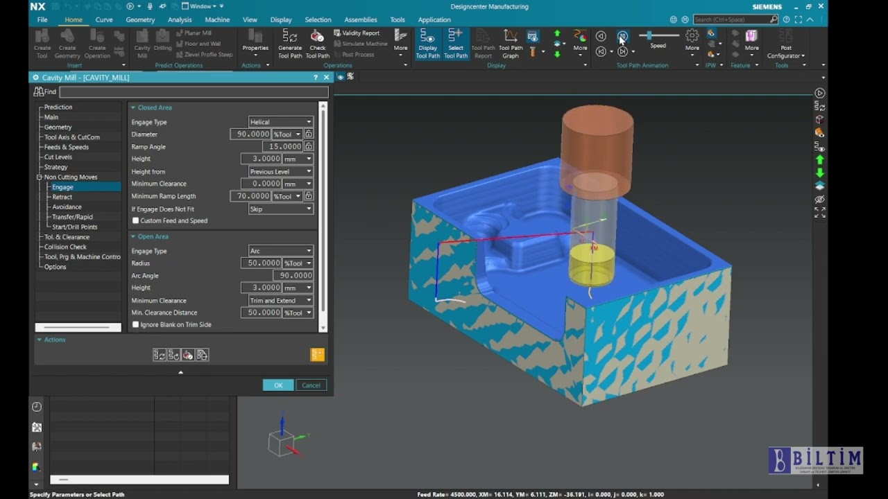Switch to the Machine ribbon tab

[x=217, y=19]
